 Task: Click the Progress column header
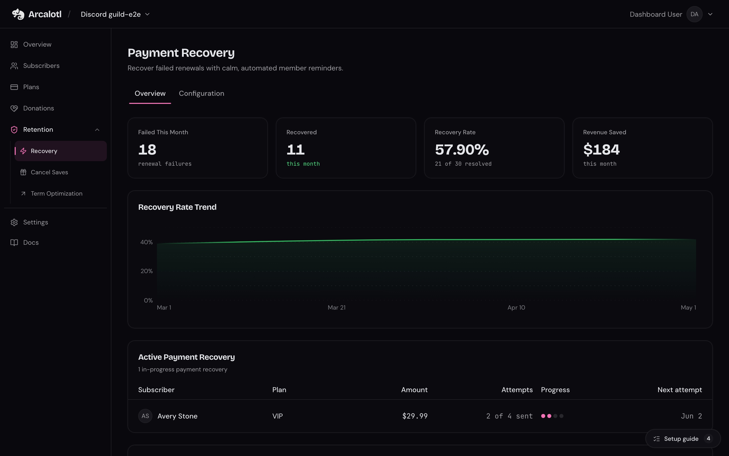[555, 390]
